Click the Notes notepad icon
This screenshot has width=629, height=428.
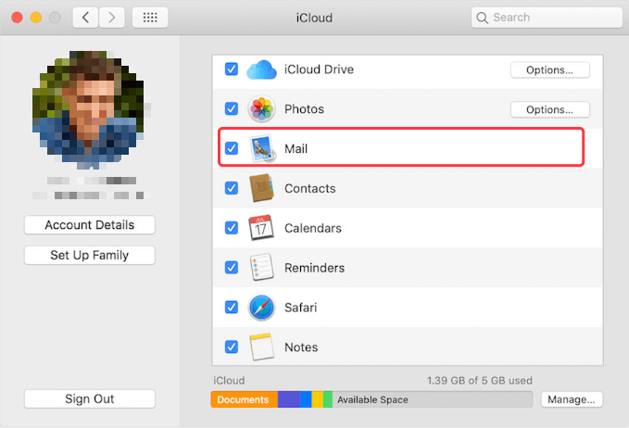tap(261, 347)
